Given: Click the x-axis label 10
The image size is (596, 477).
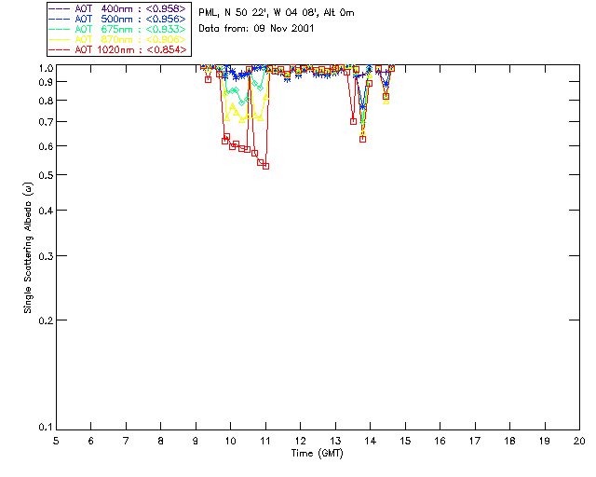Looking at the screenshot, I should (x=230, y=441).
